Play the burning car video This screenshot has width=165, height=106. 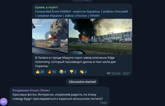(x=50, y=36)
